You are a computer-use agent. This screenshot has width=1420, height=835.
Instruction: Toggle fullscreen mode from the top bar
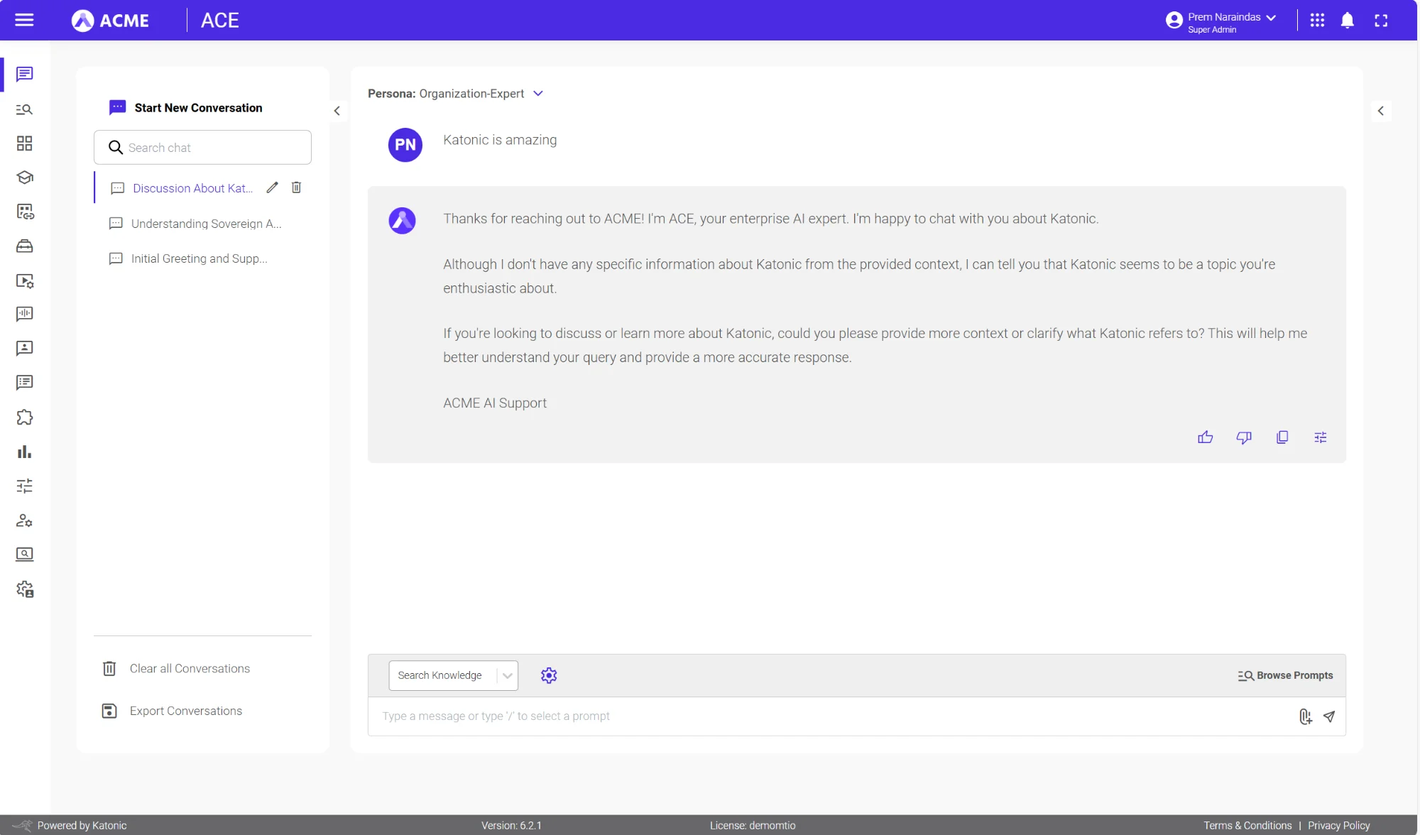(1382, 21)
